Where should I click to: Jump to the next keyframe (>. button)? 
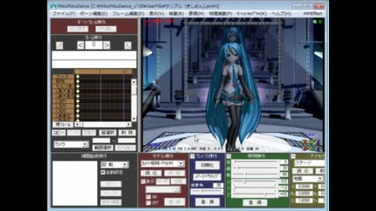128,45
